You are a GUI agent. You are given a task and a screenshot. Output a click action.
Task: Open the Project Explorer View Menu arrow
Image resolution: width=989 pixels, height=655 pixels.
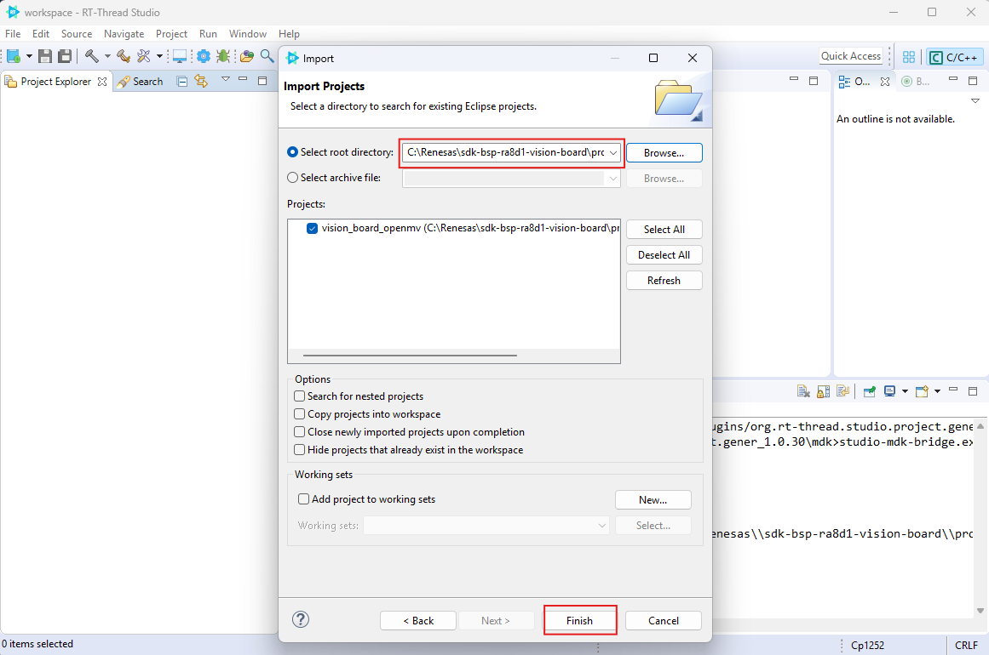click(x=226, y=80)
